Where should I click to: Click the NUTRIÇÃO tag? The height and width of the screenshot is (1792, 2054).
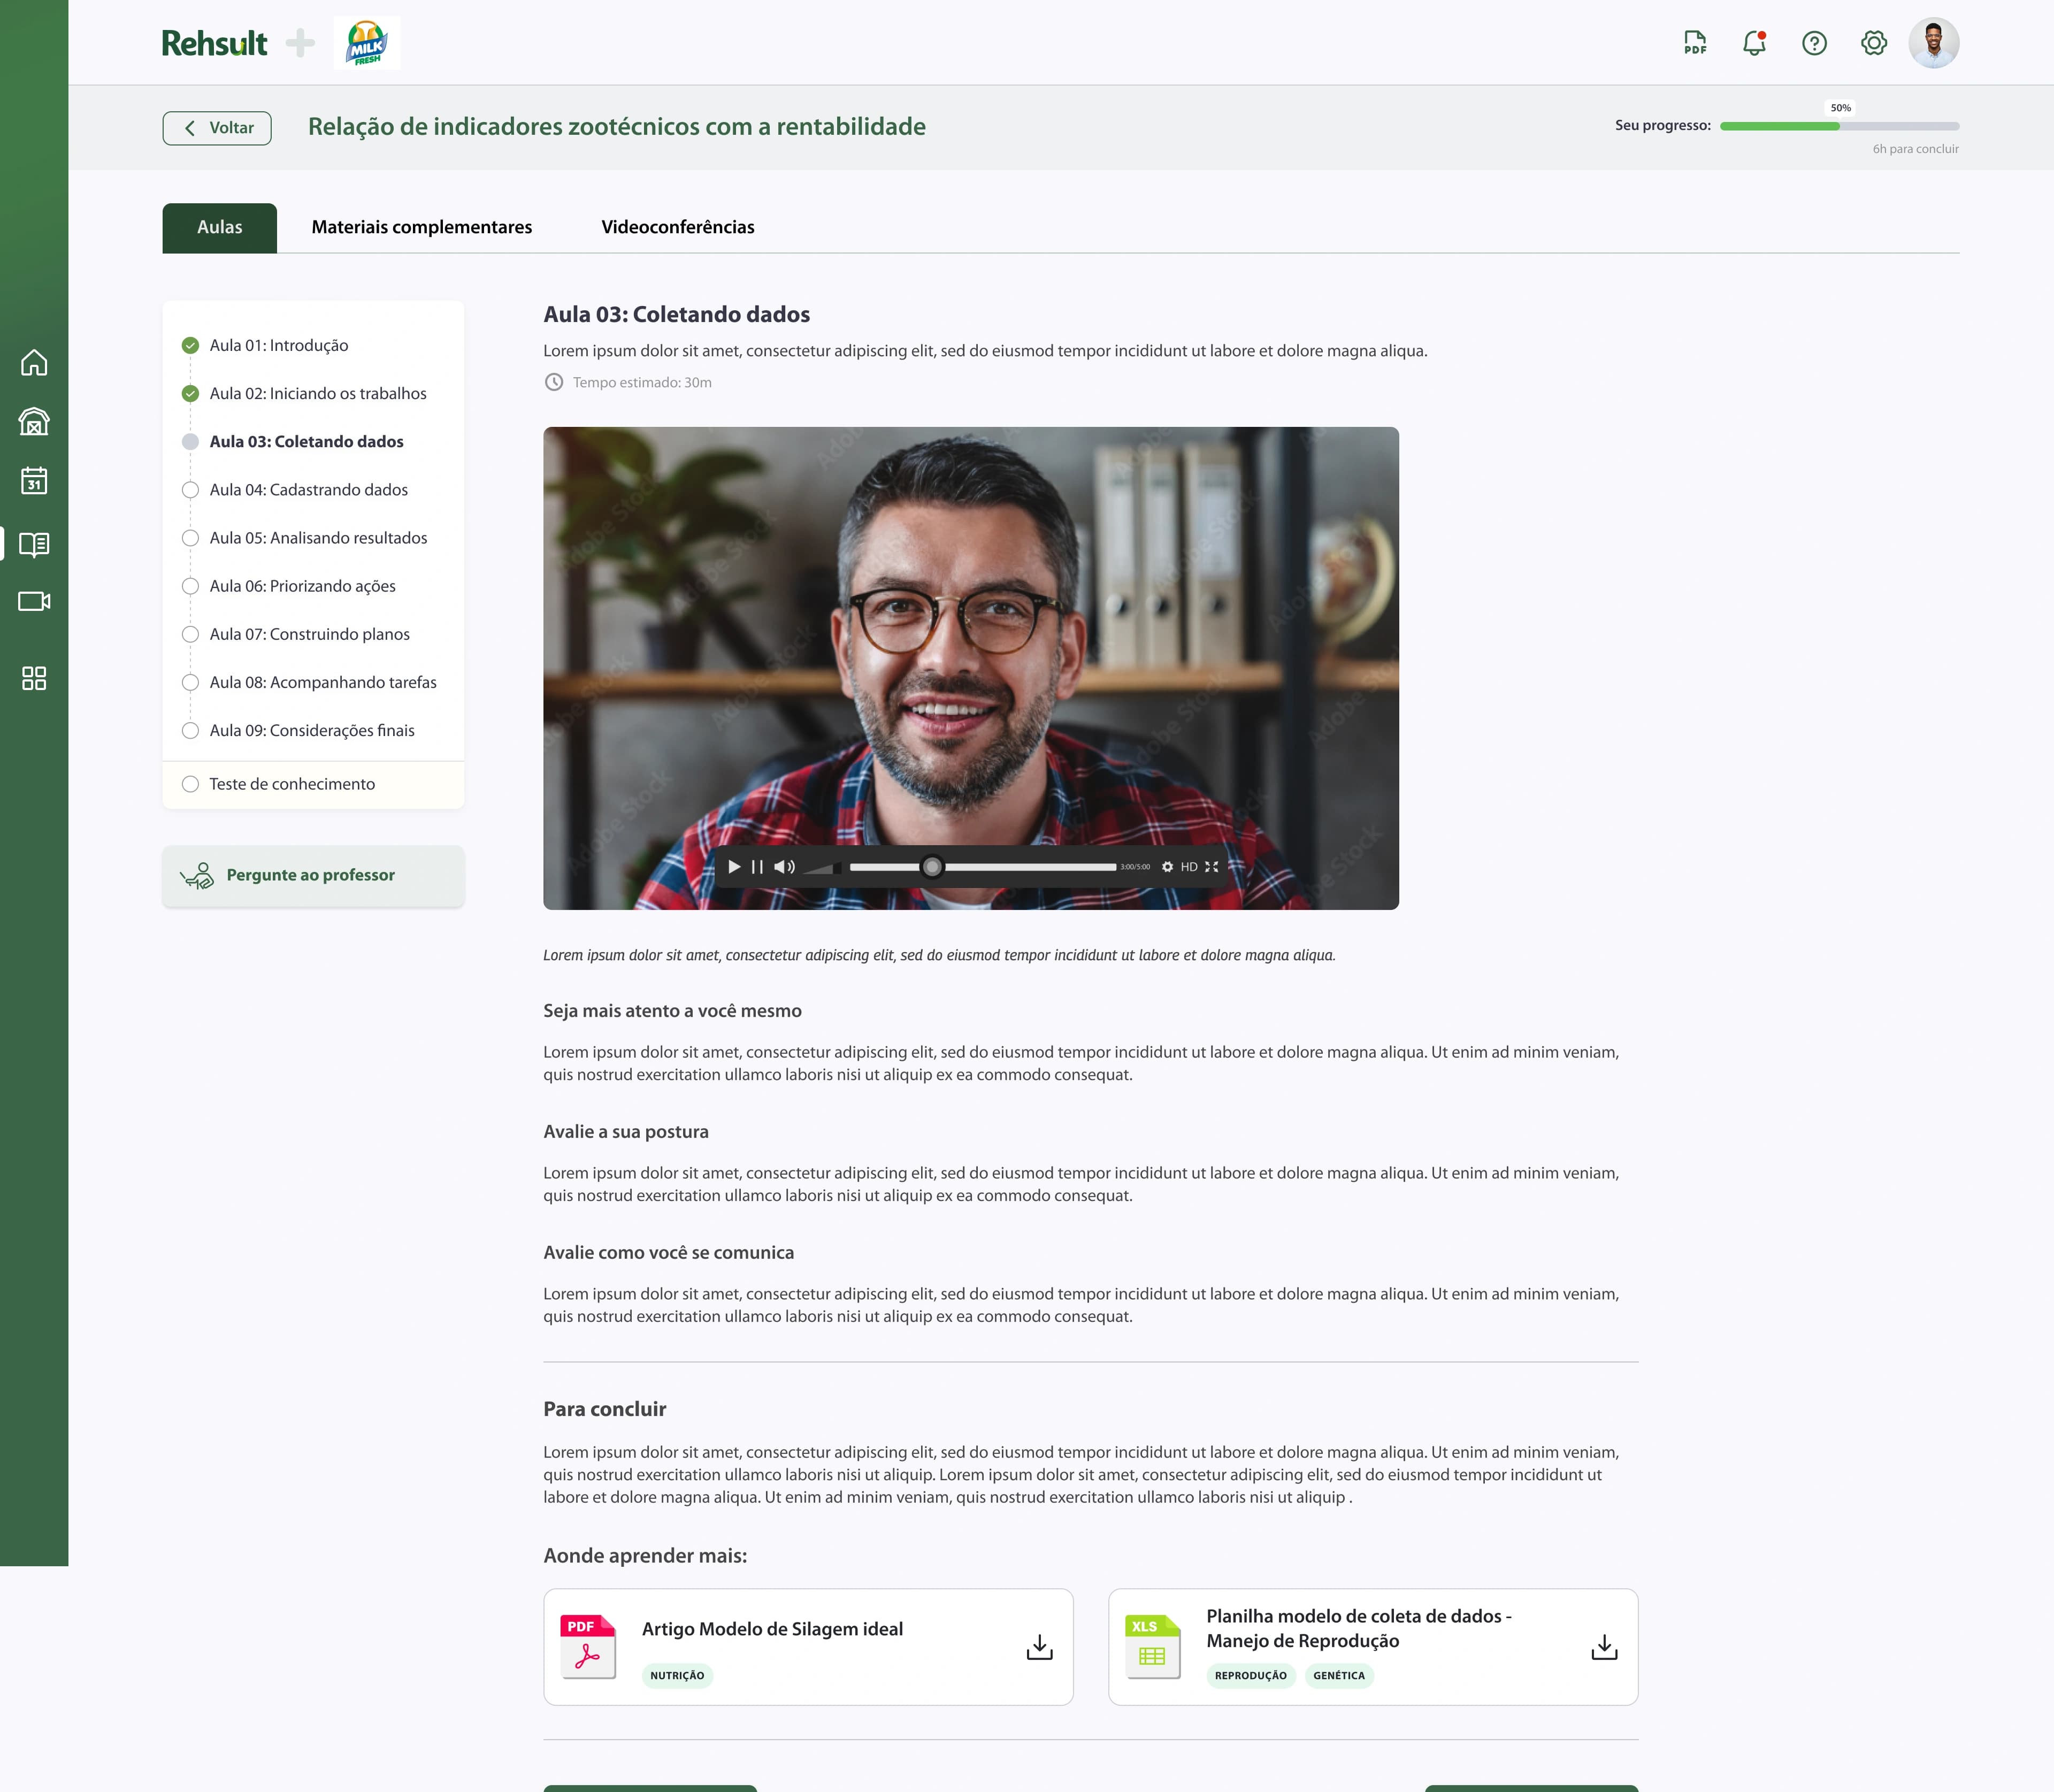(677, 1676)
